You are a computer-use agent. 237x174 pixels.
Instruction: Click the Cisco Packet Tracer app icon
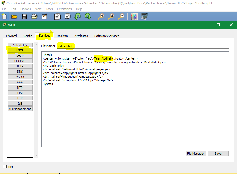pos(3,3)
